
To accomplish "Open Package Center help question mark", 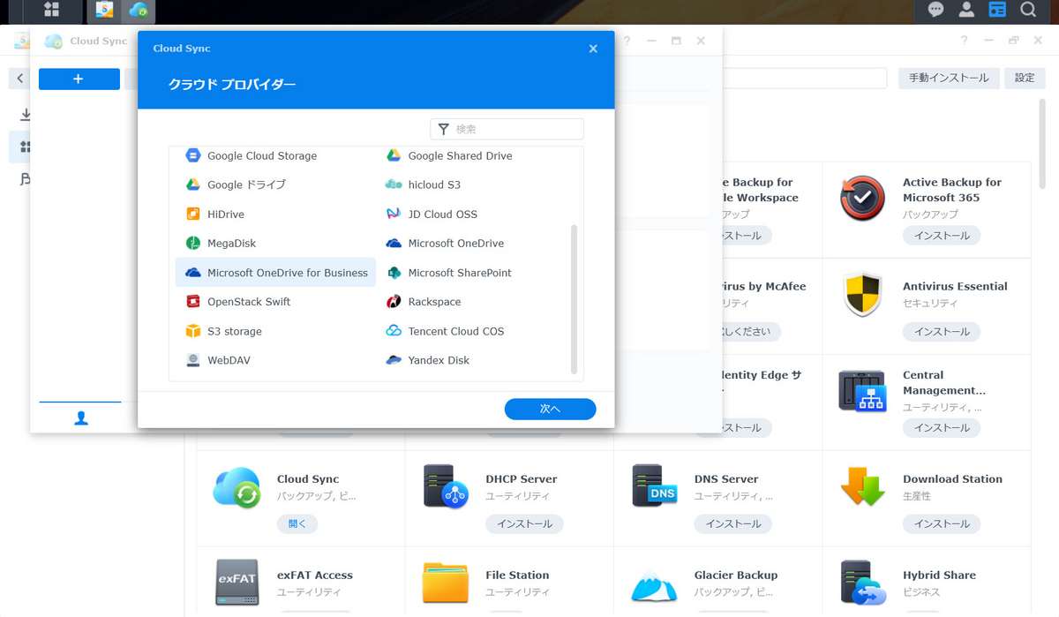I will coord(964,41).
